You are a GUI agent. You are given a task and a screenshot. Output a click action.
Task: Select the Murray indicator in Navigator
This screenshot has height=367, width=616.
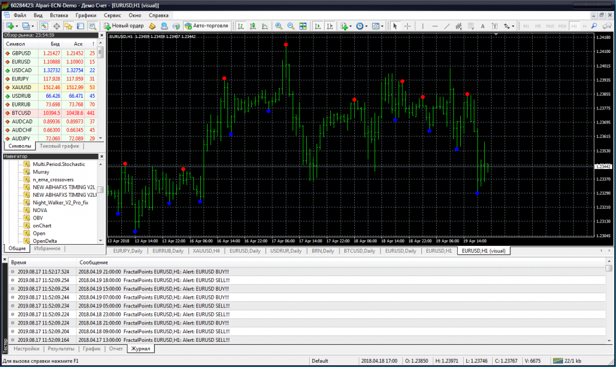(x=41, y=172)
